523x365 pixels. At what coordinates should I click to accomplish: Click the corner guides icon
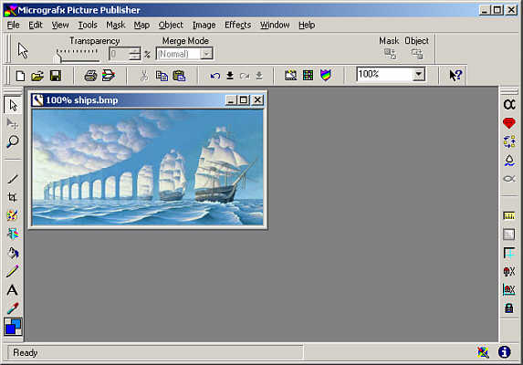509,253
